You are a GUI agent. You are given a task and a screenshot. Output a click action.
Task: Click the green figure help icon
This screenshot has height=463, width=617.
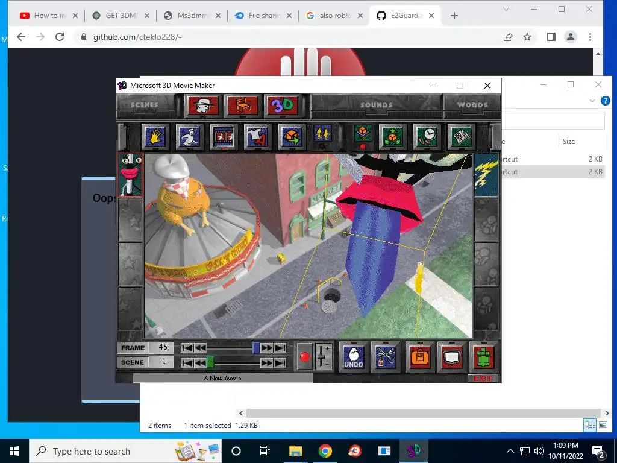(x=484, y=357)
